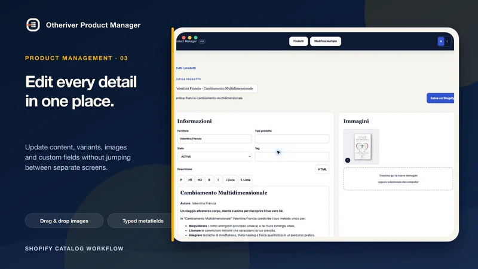The width and height of the screenshot is (478, 269).
Task: Open the Prodotti tab
Action: (x=298, y=41)
